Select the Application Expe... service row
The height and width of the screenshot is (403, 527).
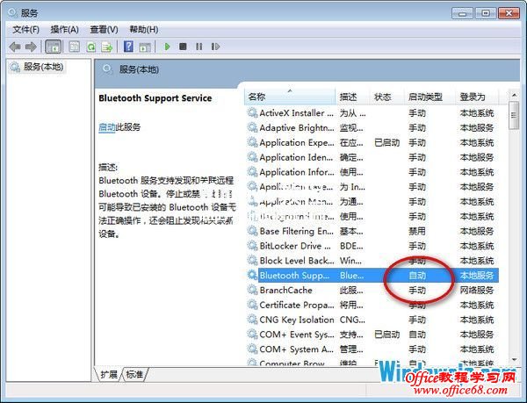point(372,142)
